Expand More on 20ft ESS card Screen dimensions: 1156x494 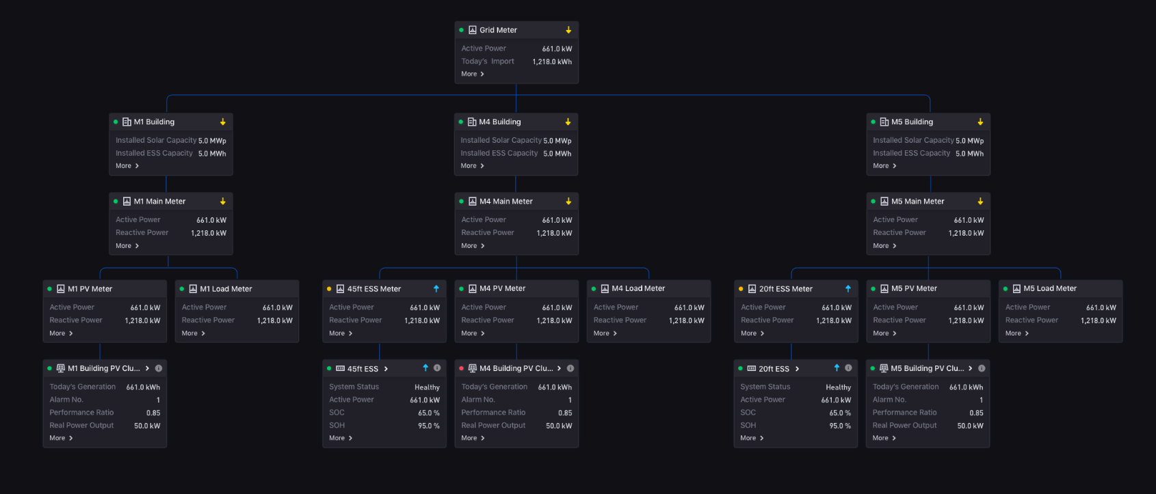752,438
